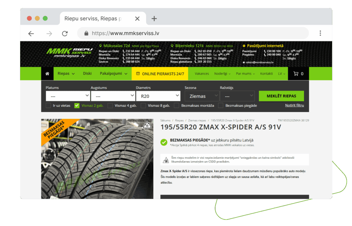Open the Riepas menu
Image resolution: width=352 pixels, height=226 pixels.
pyautogui.click(x=66, y=74)
